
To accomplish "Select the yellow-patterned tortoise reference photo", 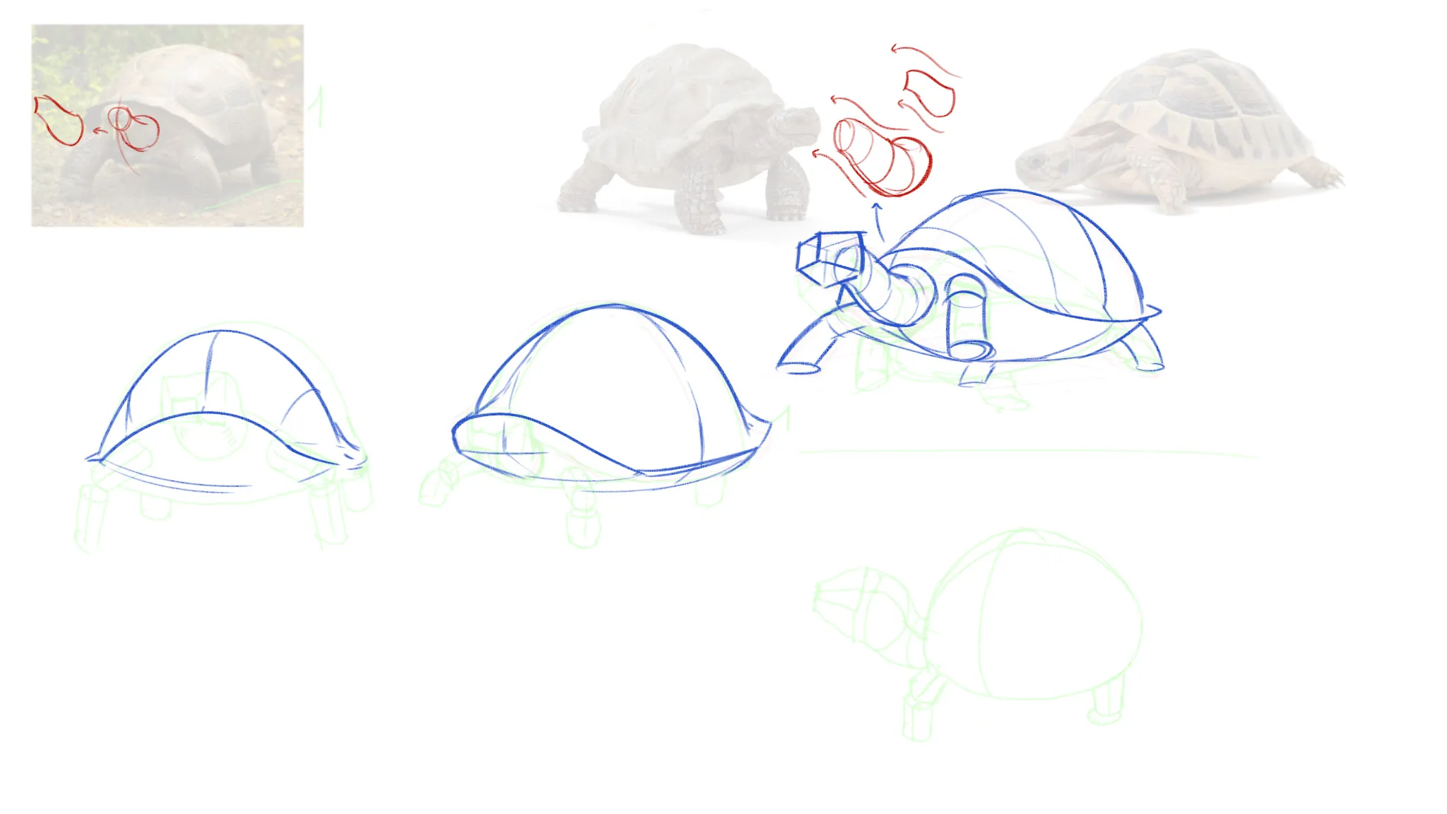I will [x=1179, y=131].
